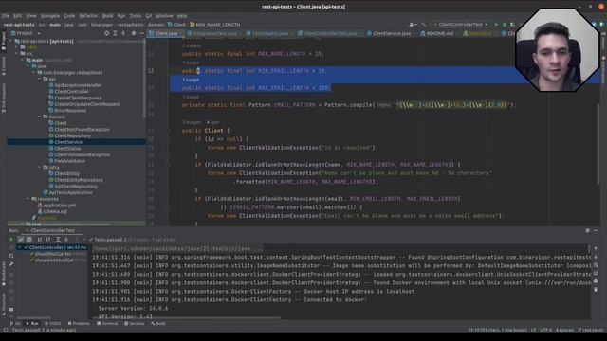Open Run panel settings gear
Screen dimensions: 607x341
[588, 230]
